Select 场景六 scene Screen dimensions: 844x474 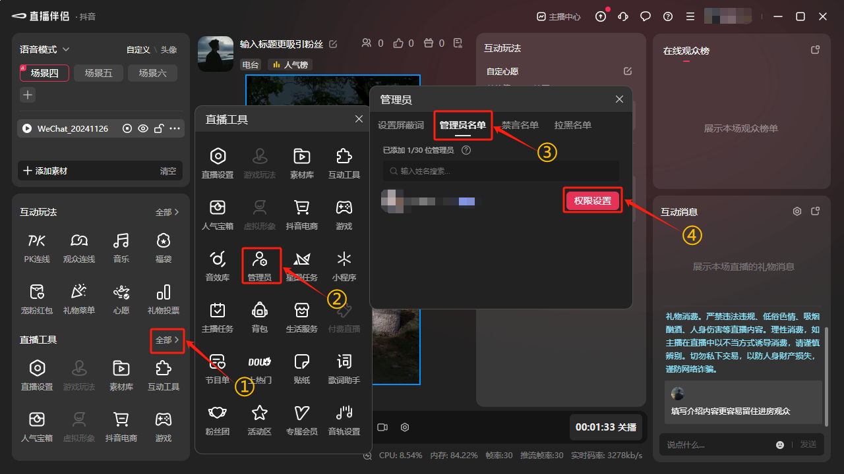tap(153, 73)
